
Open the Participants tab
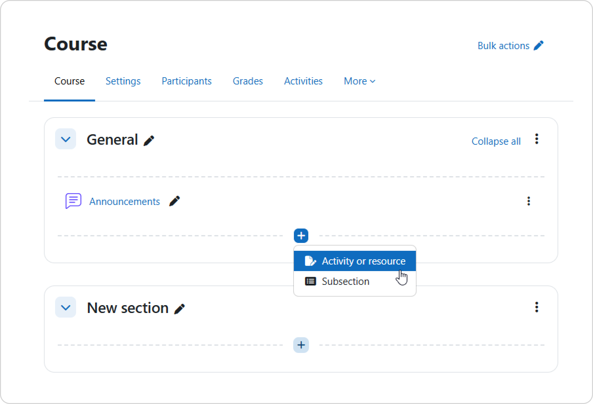tap(187, 81)
